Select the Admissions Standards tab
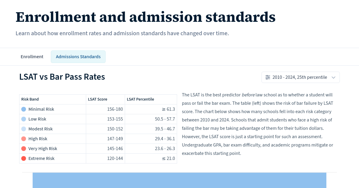Image resolution: width=359 pixels, height=188 pixels. [78, 57]
